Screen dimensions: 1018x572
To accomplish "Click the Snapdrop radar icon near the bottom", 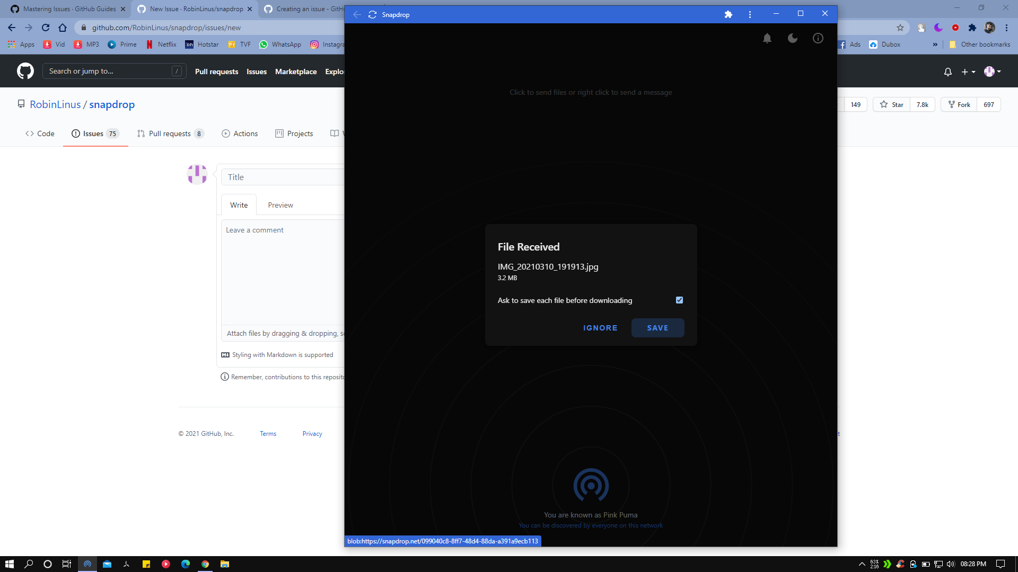I will 590,484.
